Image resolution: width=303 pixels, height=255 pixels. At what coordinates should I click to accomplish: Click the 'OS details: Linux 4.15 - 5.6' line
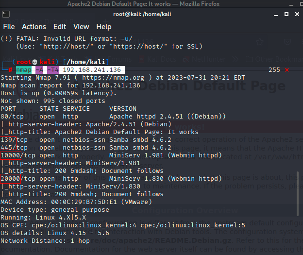coord(55,233)
